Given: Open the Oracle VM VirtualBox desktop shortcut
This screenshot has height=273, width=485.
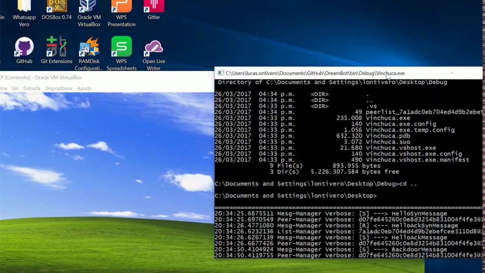Looking at the screenshot, I should pos(89,13).
